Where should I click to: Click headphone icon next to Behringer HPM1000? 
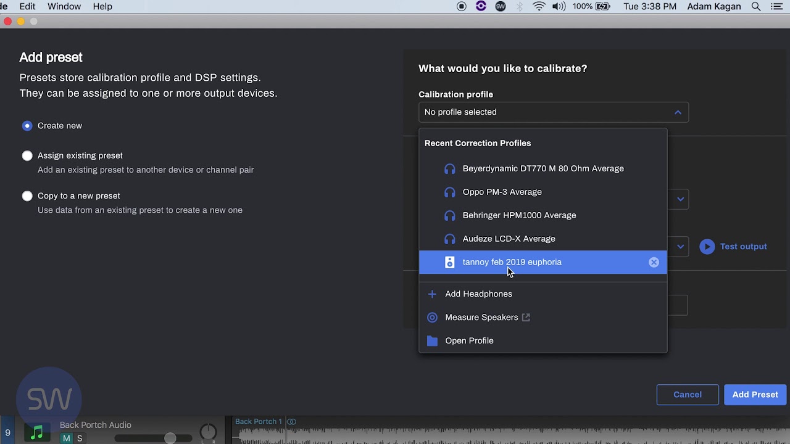coord(449,215)
